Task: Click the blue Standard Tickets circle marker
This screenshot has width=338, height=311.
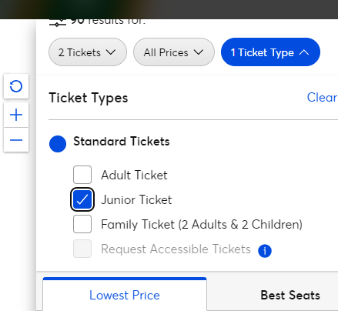Action: [x=58, y=144]
